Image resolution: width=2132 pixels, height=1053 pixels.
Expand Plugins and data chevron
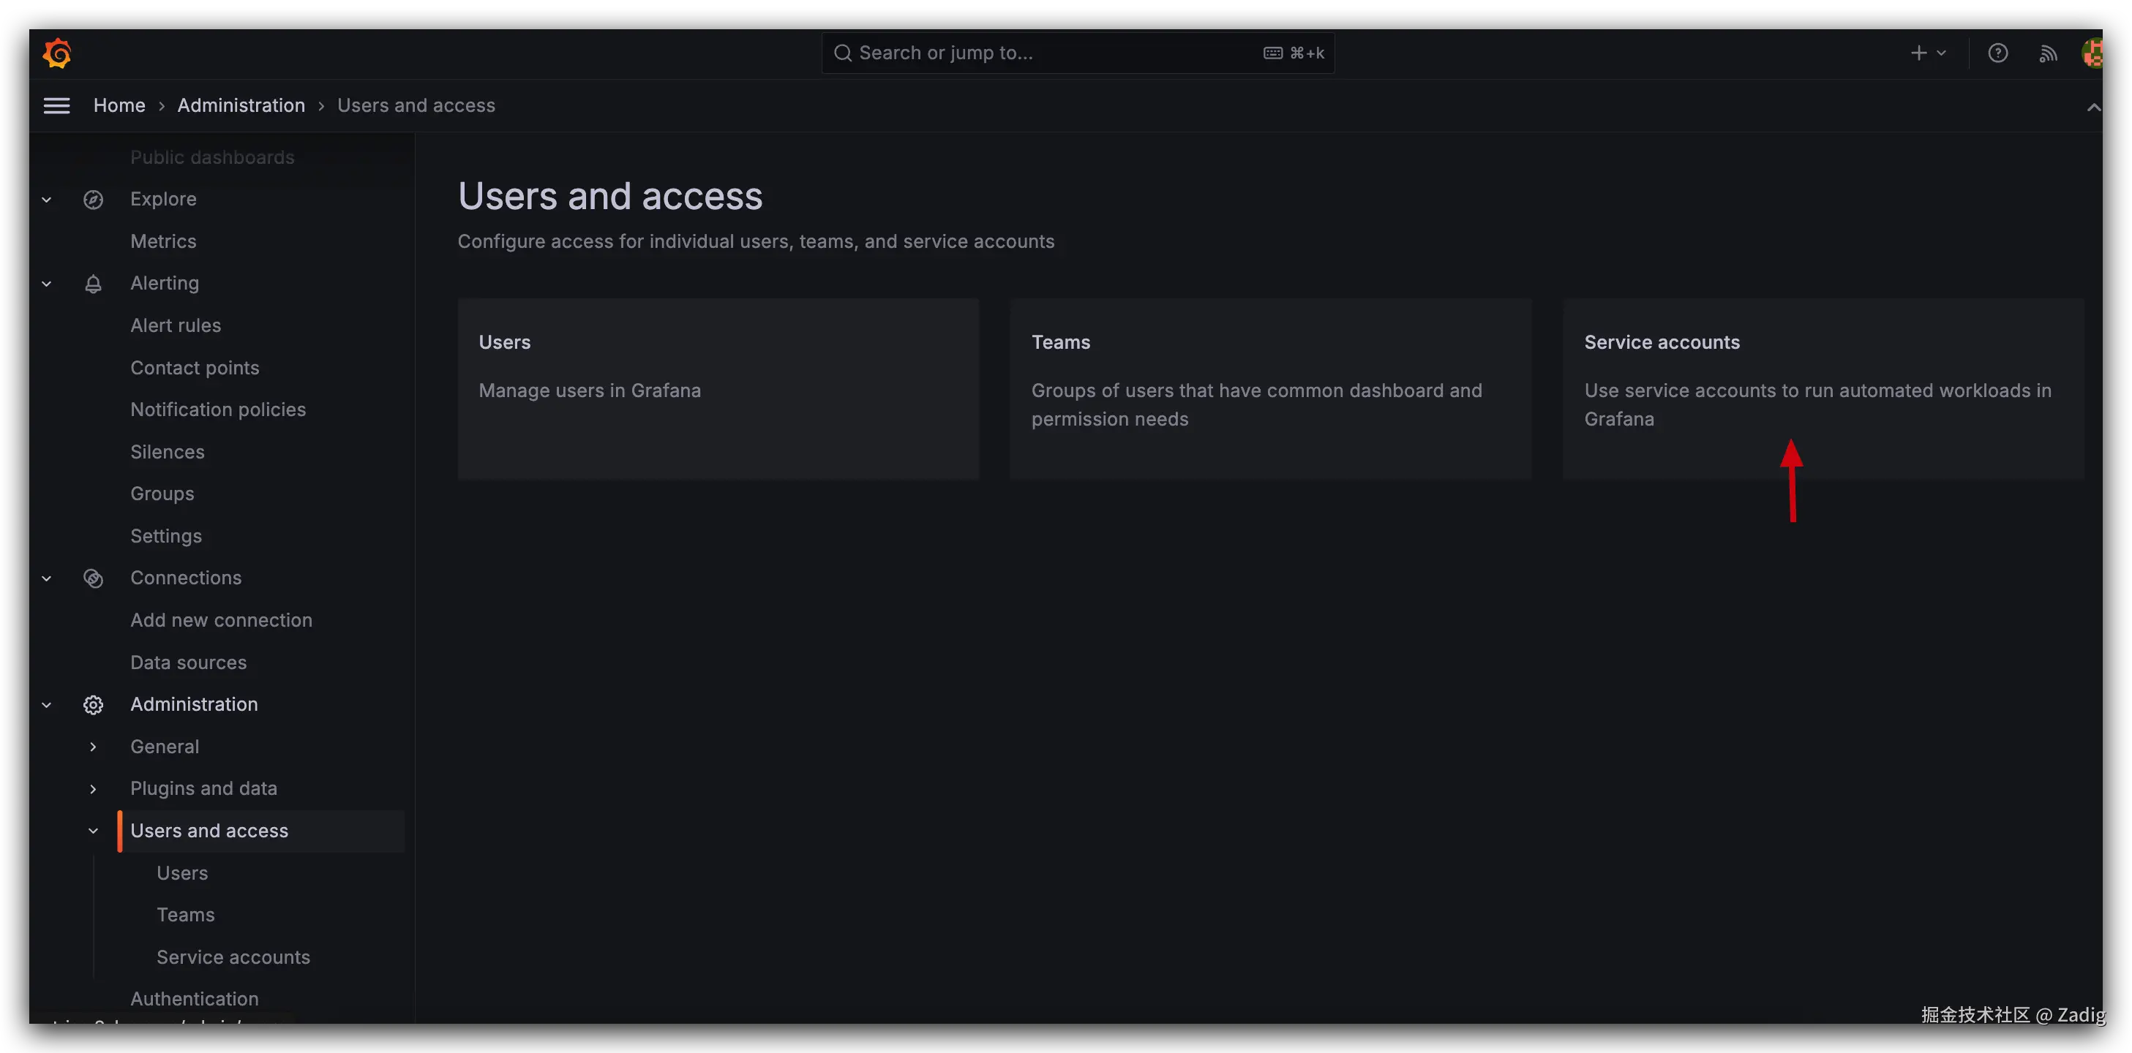(94, 789)
